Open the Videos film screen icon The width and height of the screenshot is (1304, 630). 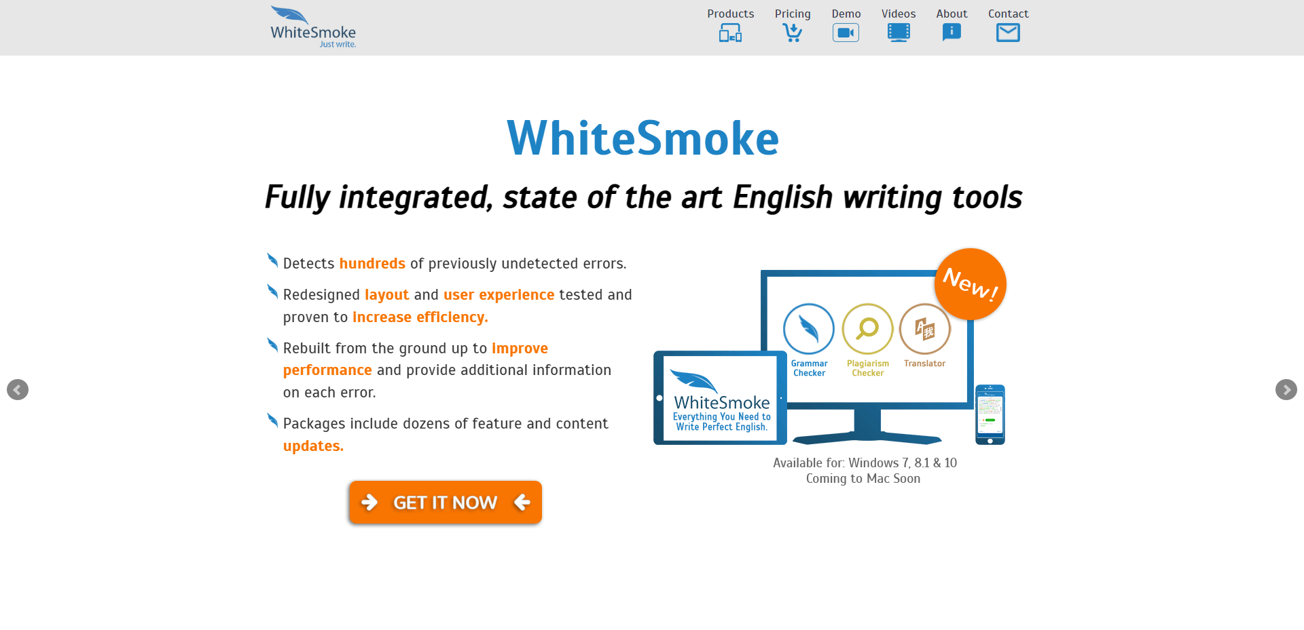[899, 33]
